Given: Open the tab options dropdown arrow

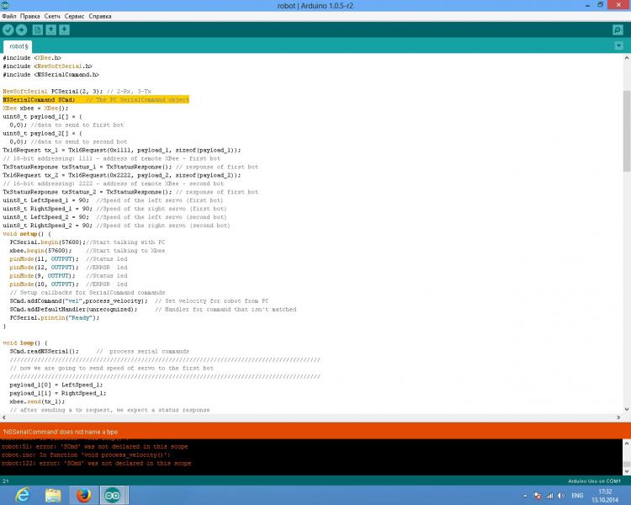Looking at the screenshot, I should pos(619,46).
